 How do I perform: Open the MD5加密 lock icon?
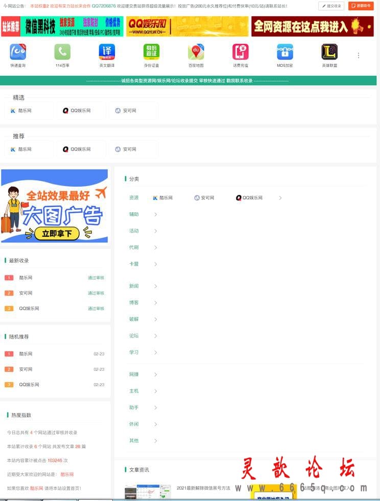pos(284,52)
